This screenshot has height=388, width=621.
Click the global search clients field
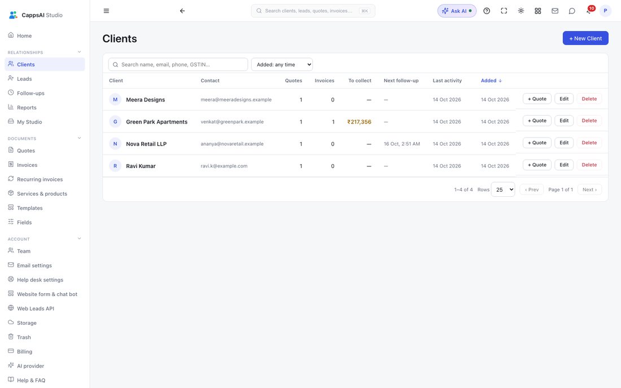coord(313,11)
